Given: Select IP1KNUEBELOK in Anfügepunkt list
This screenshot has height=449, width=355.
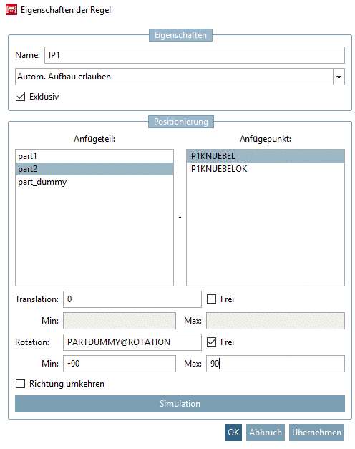Looking at the screenshot, I should (266, 169).
